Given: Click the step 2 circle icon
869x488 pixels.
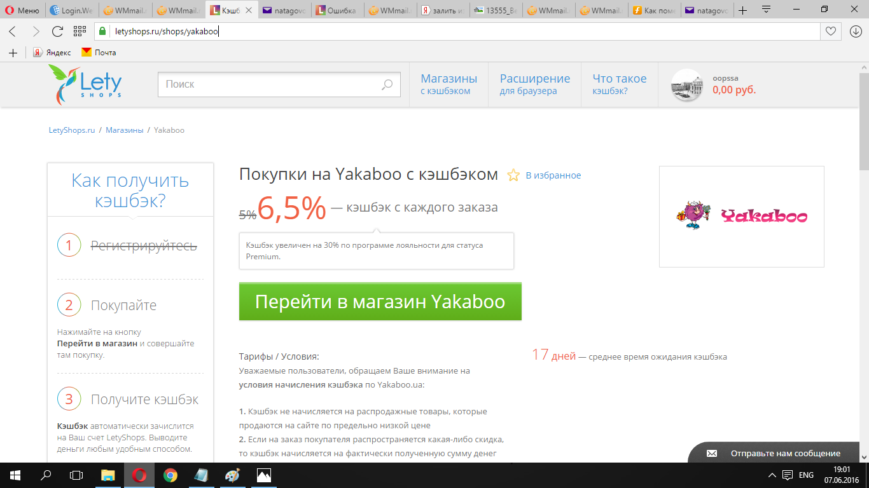Looking at the screenshot, I should coord(69,305).
